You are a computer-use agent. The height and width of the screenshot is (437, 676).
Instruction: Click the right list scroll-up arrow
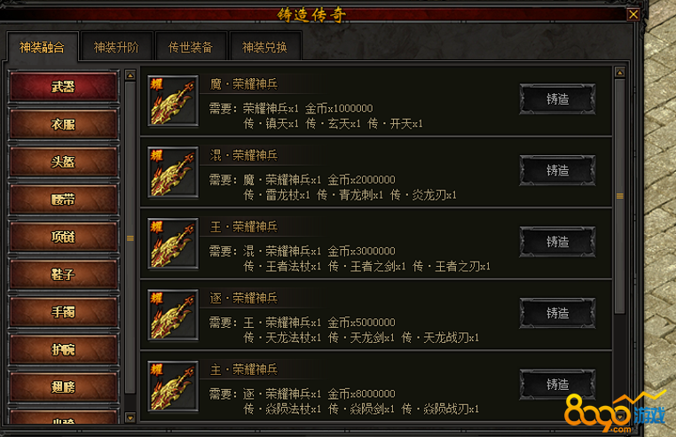pyautogui.click(x=619, y=73)
